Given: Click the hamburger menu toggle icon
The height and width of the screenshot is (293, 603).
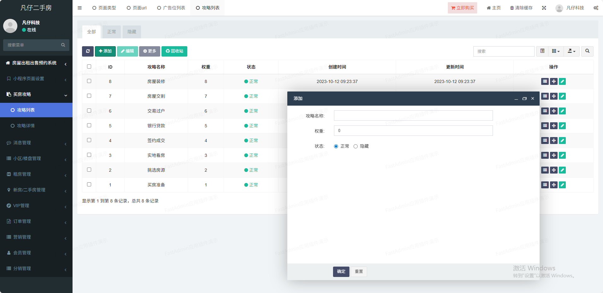Looking at the screenshot, I should coord(79,8).
